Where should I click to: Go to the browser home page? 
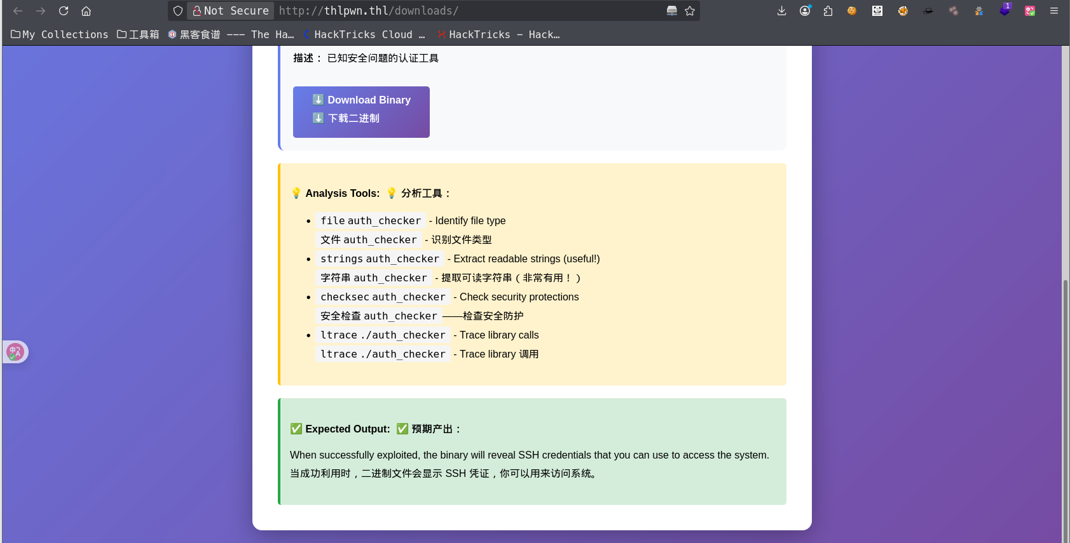(86, 11)
